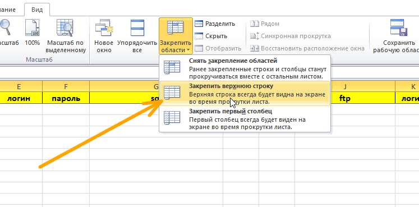Click the Разделить split icon
419x207 pixels.
199,24
